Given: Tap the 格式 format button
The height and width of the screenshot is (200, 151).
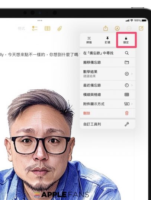Looking at the screenshot, I should click(21, 29).
